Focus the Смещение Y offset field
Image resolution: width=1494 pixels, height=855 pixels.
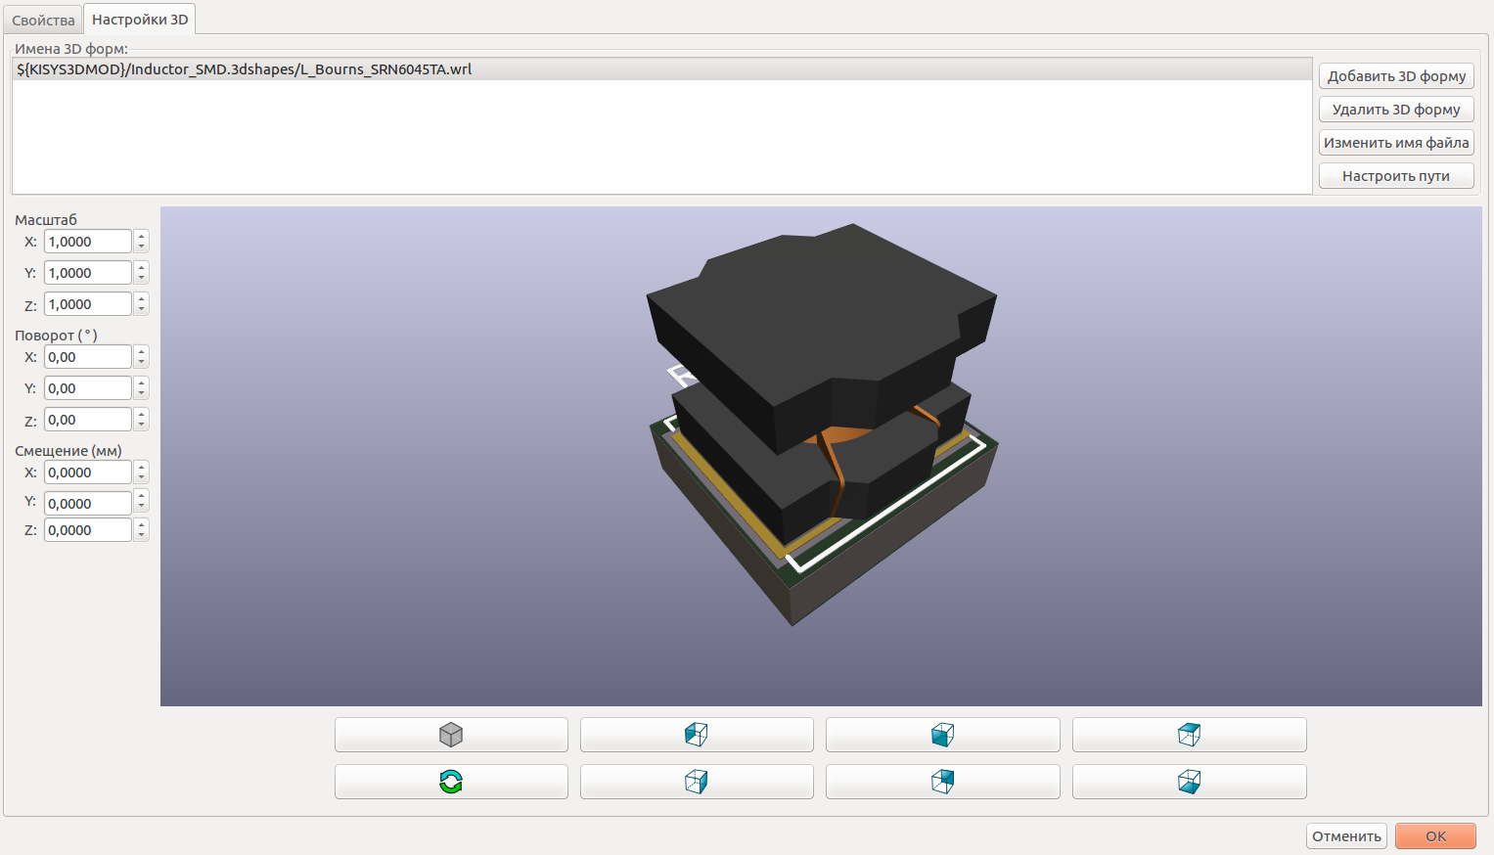[x=87, y=504]
